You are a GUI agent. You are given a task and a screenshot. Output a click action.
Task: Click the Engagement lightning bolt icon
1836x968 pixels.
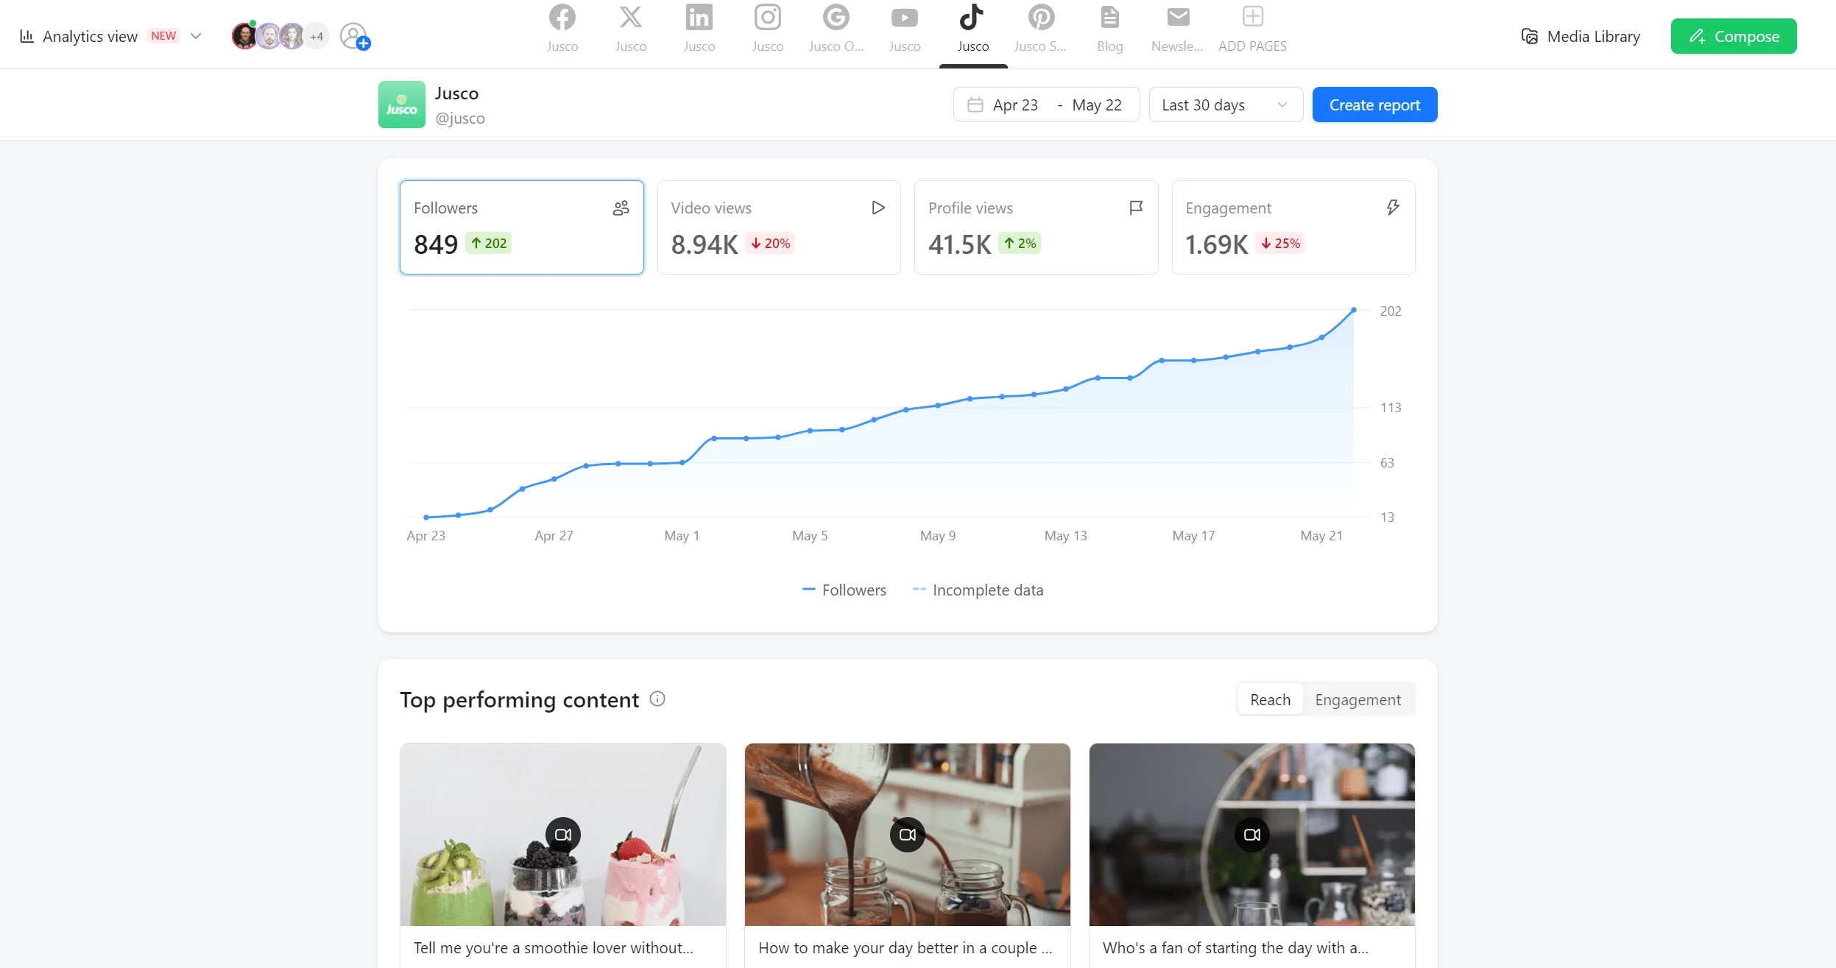pos(1393,208)
